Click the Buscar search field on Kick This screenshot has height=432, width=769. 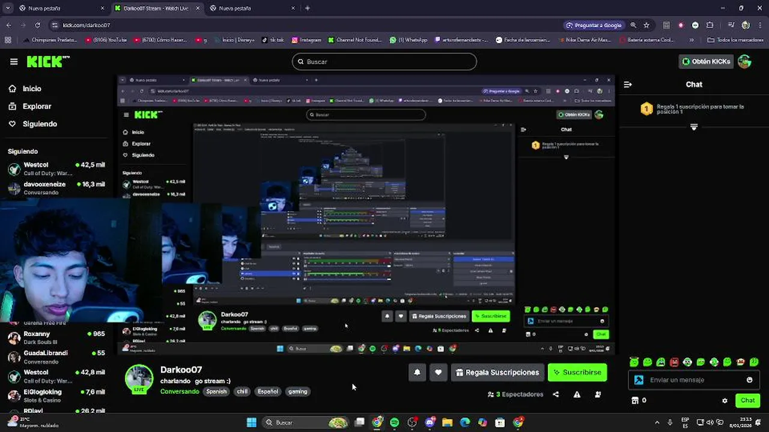pos(384,62)
